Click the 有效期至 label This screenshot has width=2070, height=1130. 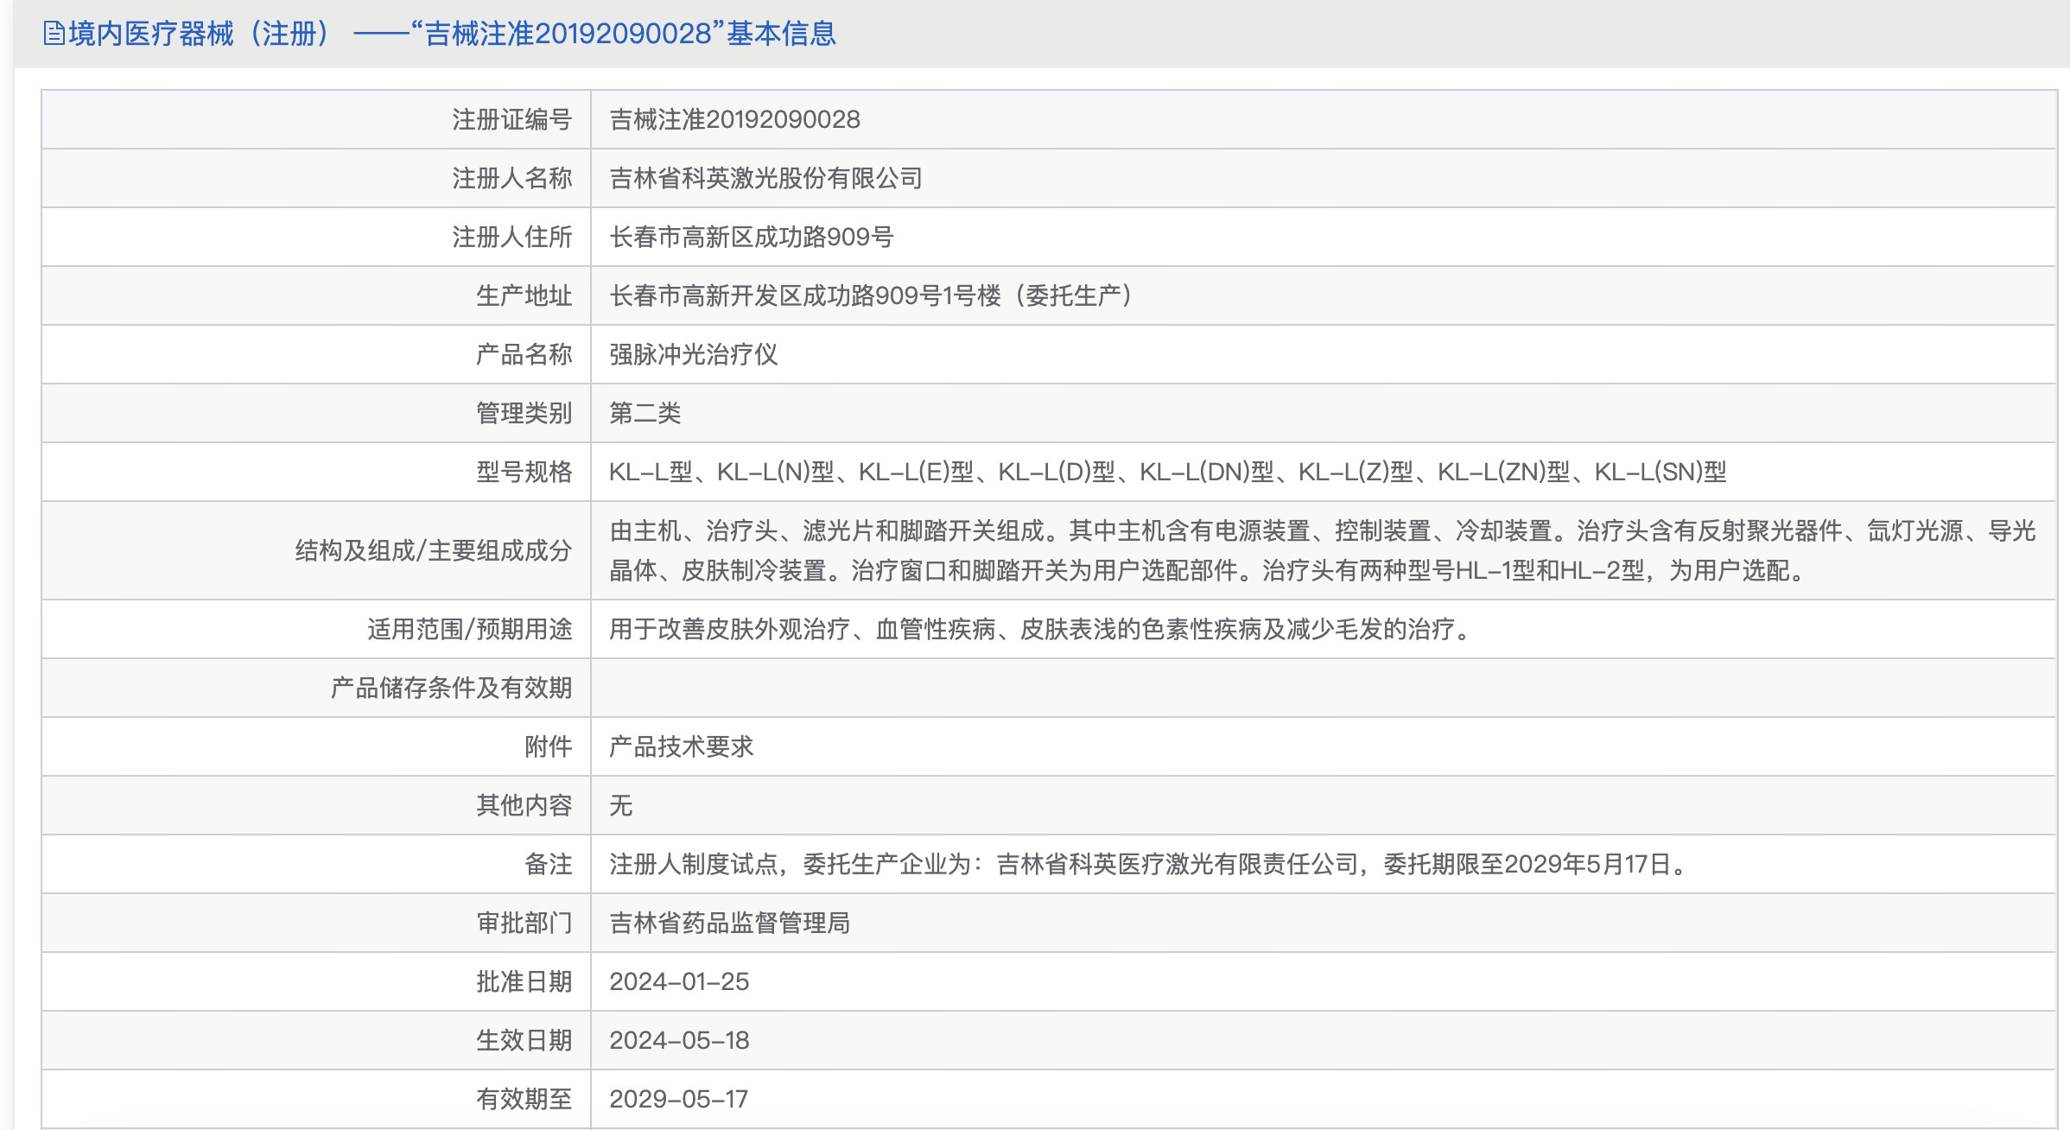point(524,1099)
